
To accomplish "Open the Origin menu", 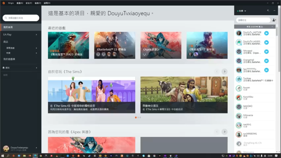I will coord(11,3).
